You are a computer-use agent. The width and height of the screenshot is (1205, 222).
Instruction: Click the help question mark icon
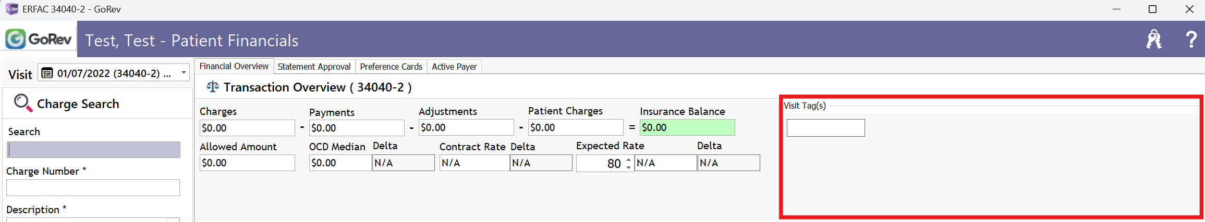[x=1191, y=39]
